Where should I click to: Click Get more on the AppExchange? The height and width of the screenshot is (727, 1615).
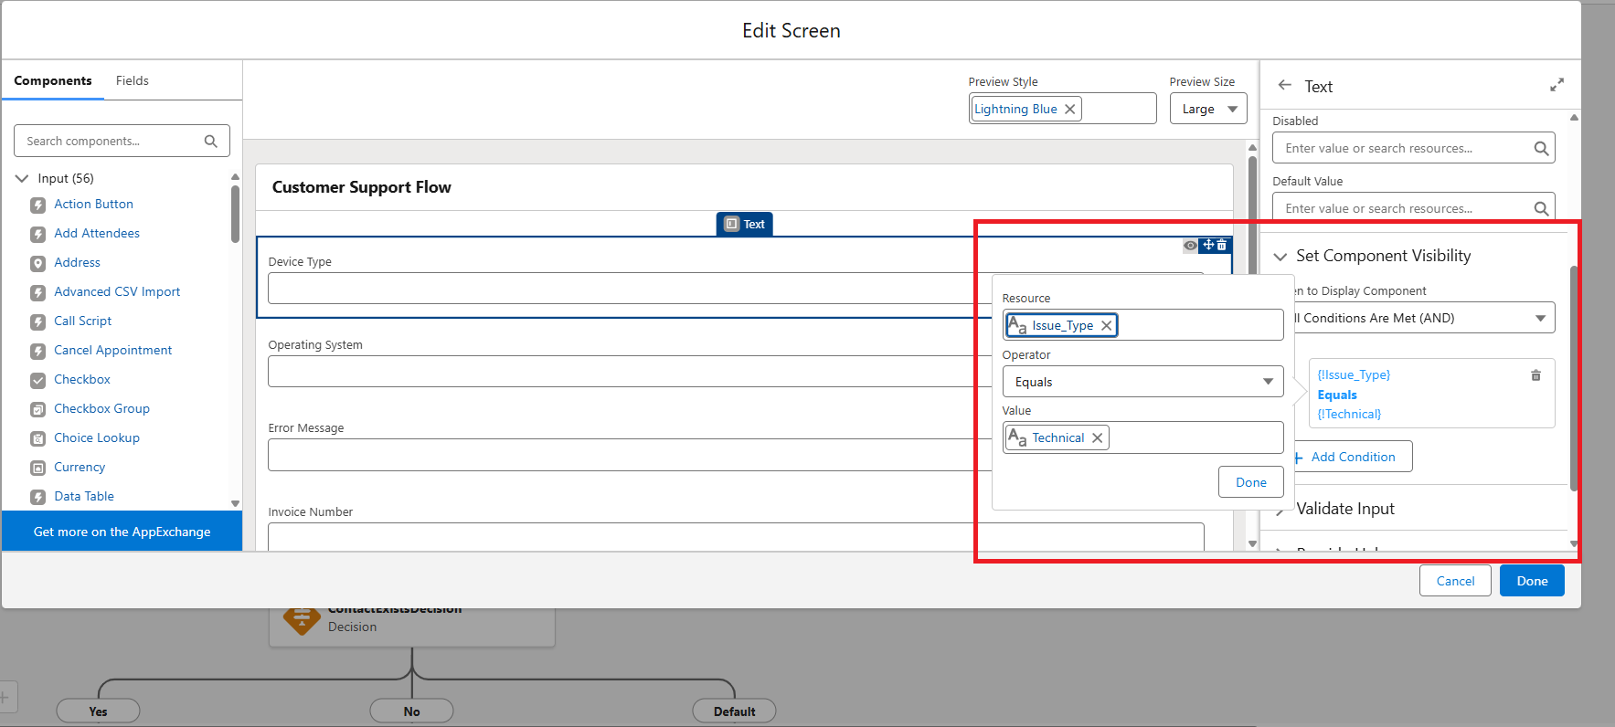(x=122, y=532)
